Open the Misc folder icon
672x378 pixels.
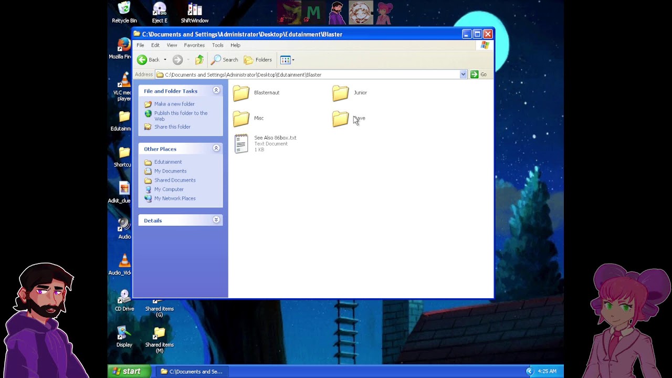tap(241, 118)
